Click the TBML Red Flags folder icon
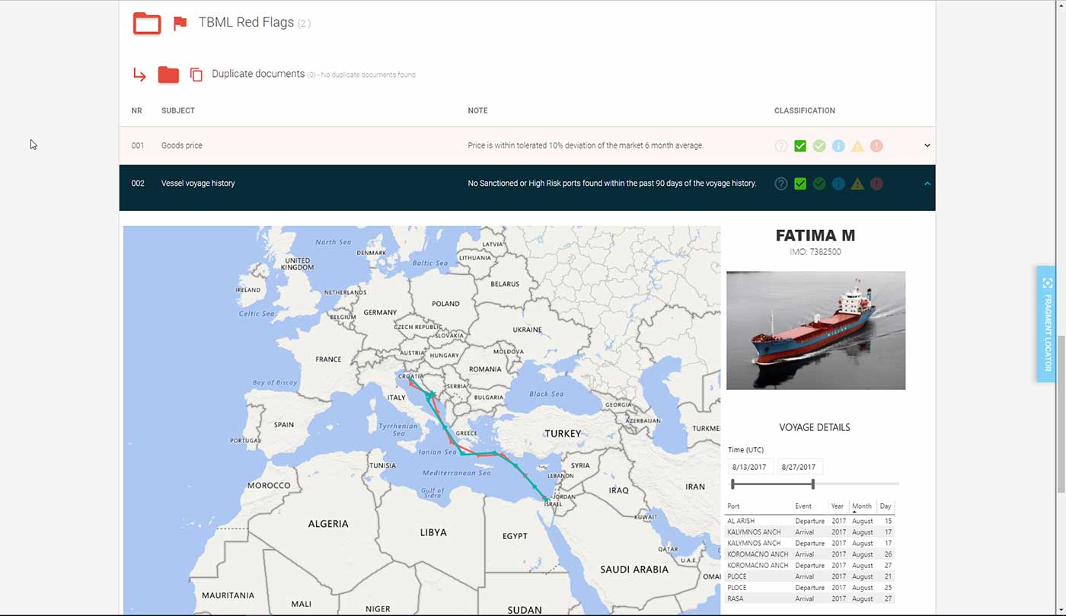1066x616 pixels. pos(147,24)
